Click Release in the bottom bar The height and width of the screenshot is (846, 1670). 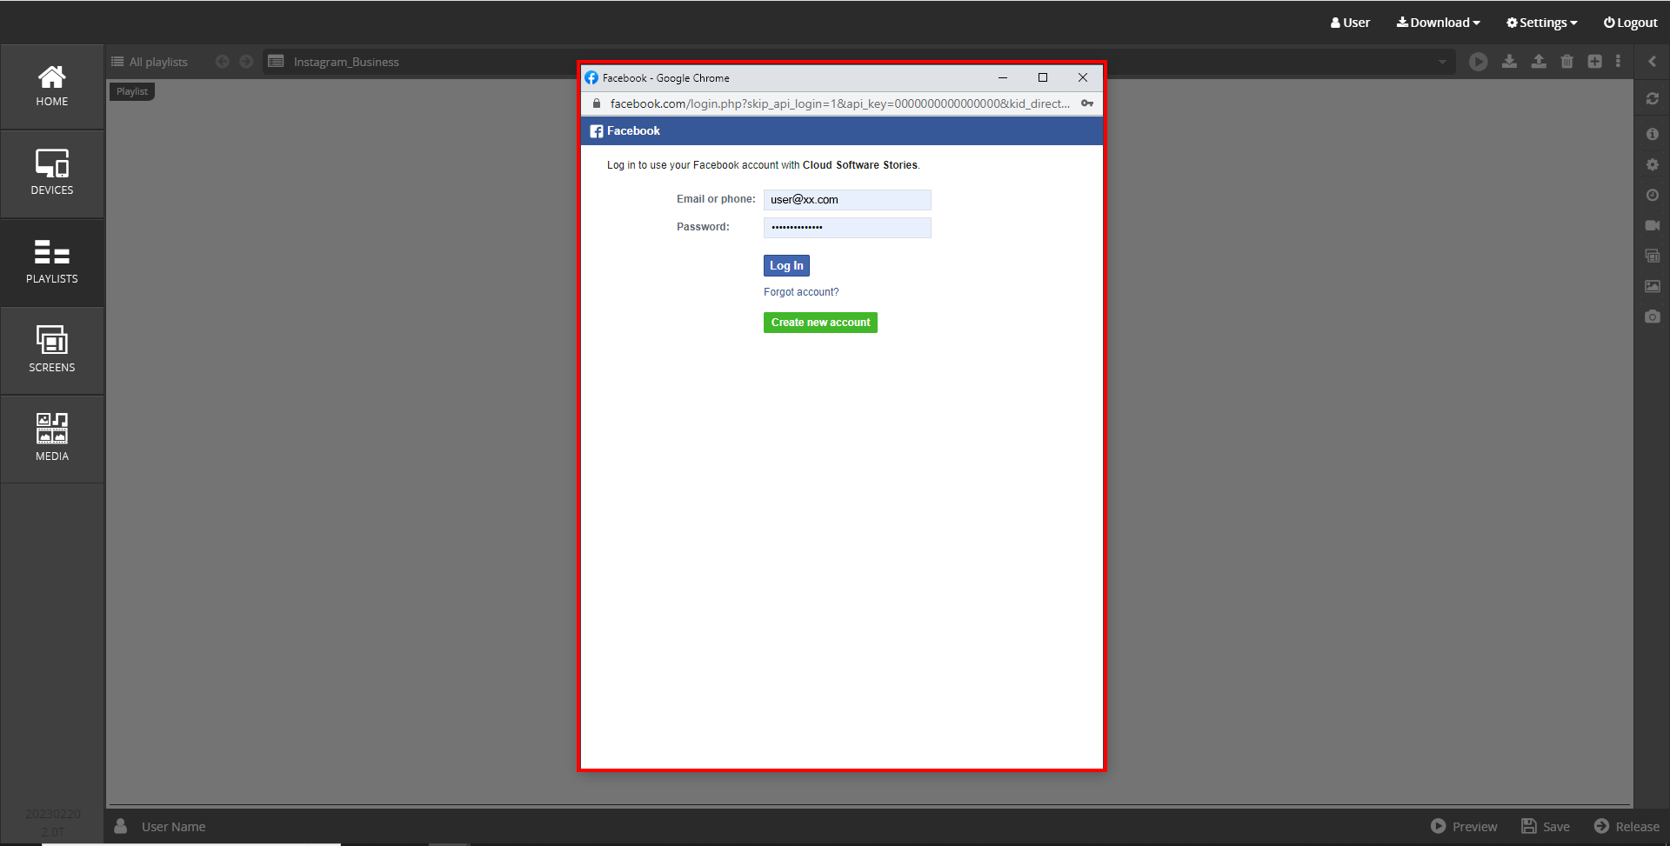1627,826
